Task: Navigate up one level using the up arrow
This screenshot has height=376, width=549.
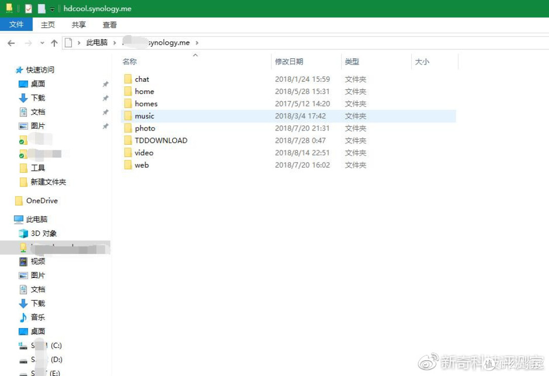Action: 54,43
